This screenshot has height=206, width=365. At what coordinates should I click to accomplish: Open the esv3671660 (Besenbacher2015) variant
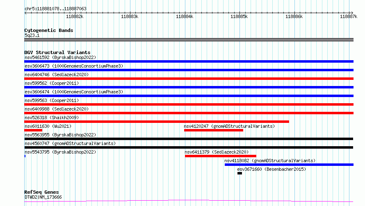click(x=271, y=169)
